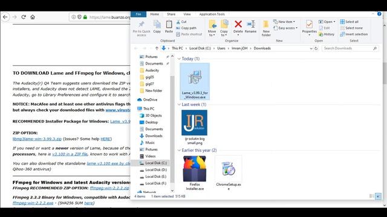The image size is (387, 217).
Task: Collapse the Today (1) group
Action: coord(179,59)
